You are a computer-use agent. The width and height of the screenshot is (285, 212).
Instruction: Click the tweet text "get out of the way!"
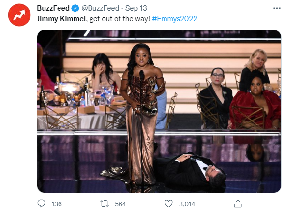pos(120,19)
